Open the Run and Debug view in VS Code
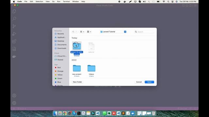209x117 pixels. [14, 34]
